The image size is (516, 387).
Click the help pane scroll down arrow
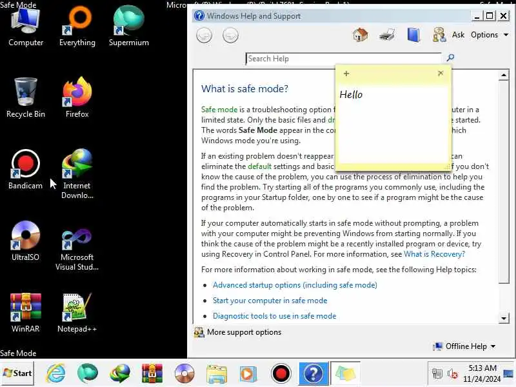coord(504,318)
